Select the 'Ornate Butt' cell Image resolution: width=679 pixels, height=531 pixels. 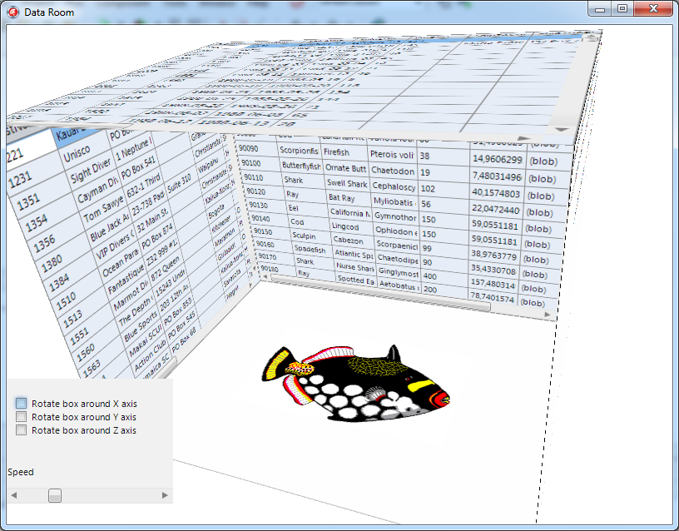tap(345, 168)
